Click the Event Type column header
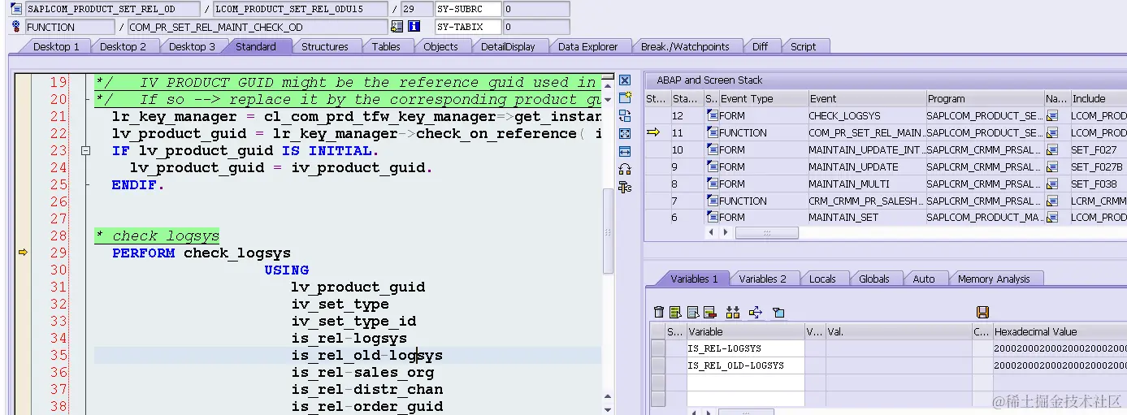 pos(762,99)
